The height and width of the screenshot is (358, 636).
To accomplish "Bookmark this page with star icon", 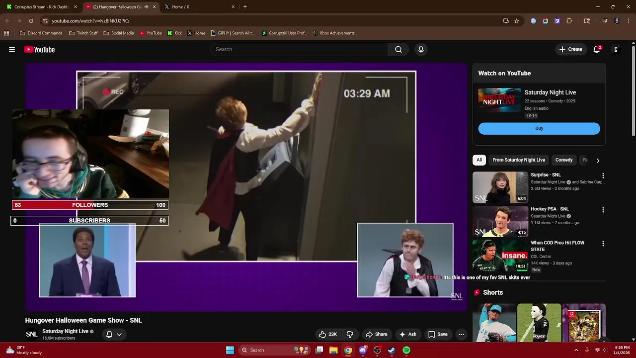I will point(517,21).
